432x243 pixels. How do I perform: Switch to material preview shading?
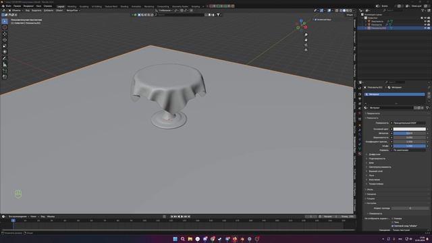[x=348, y=11]
